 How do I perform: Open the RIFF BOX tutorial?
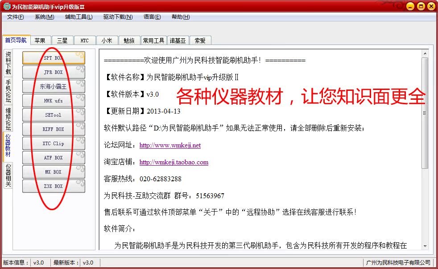point(54,129)
